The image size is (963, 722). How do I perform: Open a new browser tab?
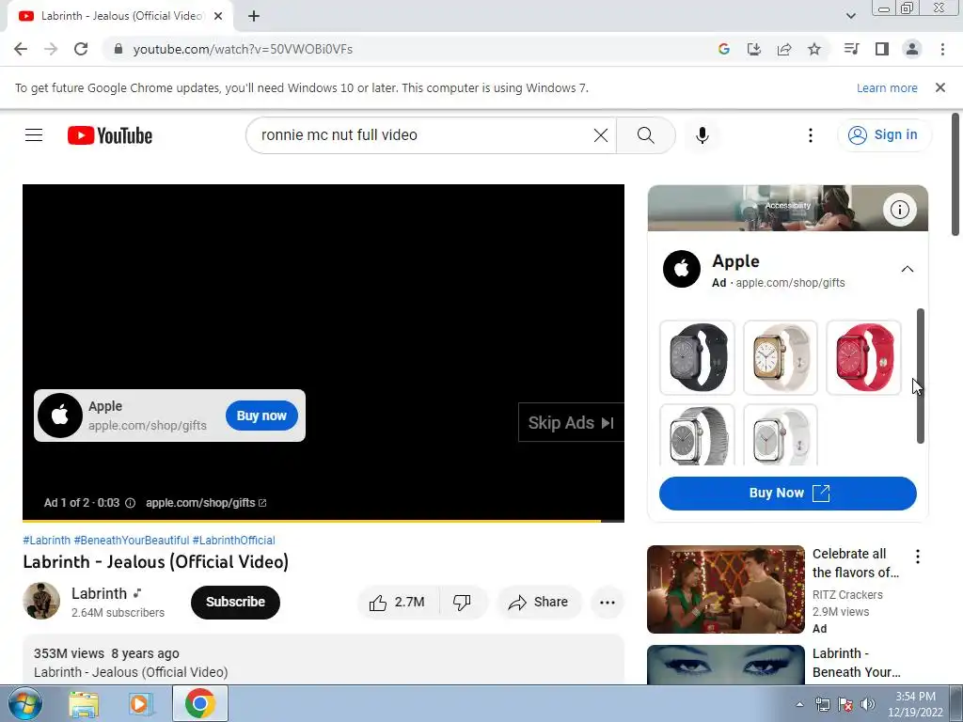click(254, 17)
